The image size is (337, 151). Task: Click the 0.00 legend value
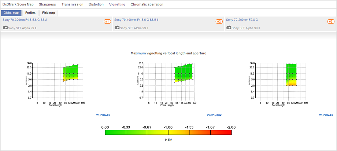[105, 127]
